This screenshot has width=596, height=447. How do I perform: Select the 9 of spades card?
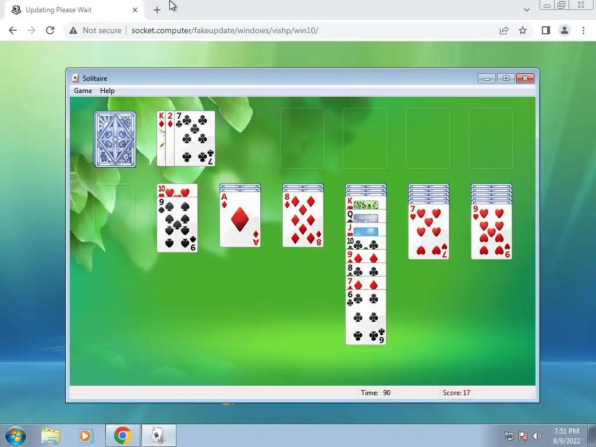pos(177,224)
